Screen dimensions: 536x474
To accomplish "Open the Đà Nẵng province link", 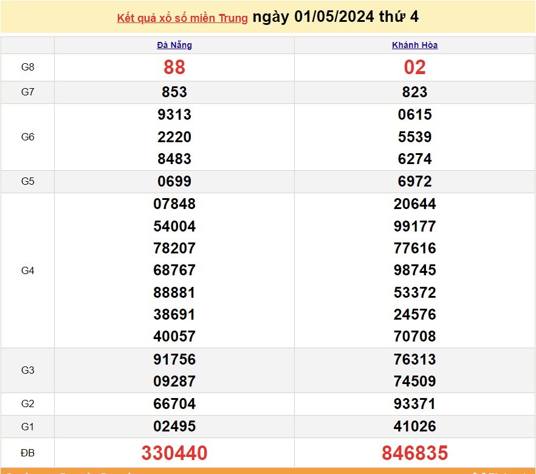I will pyautogui.click(x=174, y=45).
